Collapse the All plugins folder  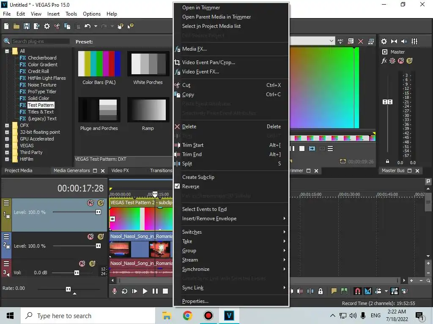pyautogui.click(x=7, y=51)
